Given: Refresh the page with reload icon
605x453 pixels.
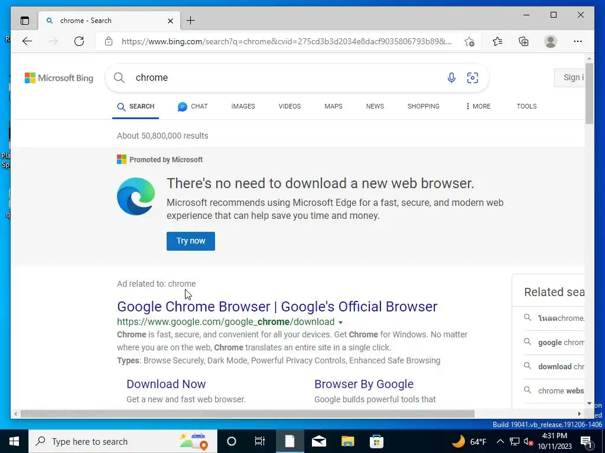Looking at the screenshot, I should pyautogui.click(x=79, y=41).
